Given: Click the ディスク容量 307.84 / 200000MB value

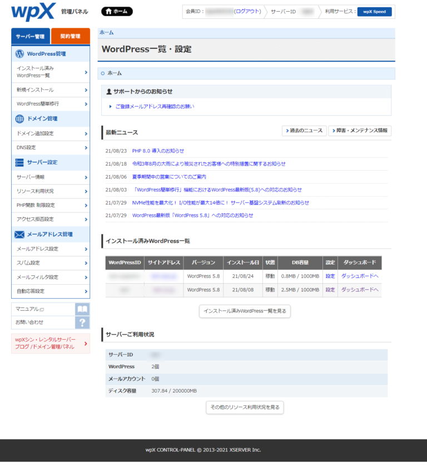Looking at the screenshot, I should coord(174,391).
